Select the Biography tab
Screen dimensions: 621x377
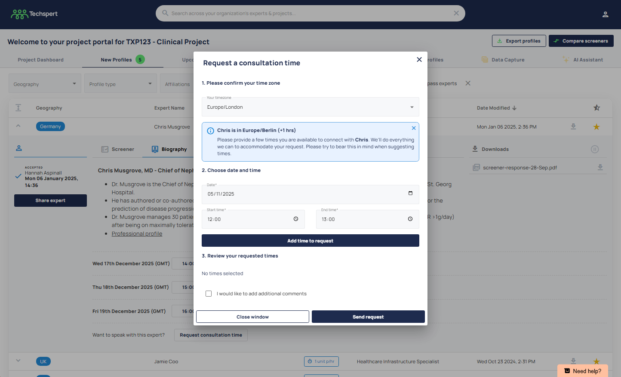pyautogui.click(x=169, y=149)
